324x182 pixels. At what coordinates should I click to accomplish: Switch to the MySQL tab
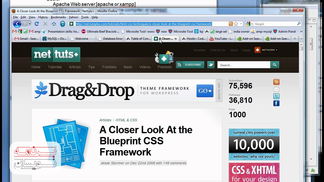[x=54, y=39]
